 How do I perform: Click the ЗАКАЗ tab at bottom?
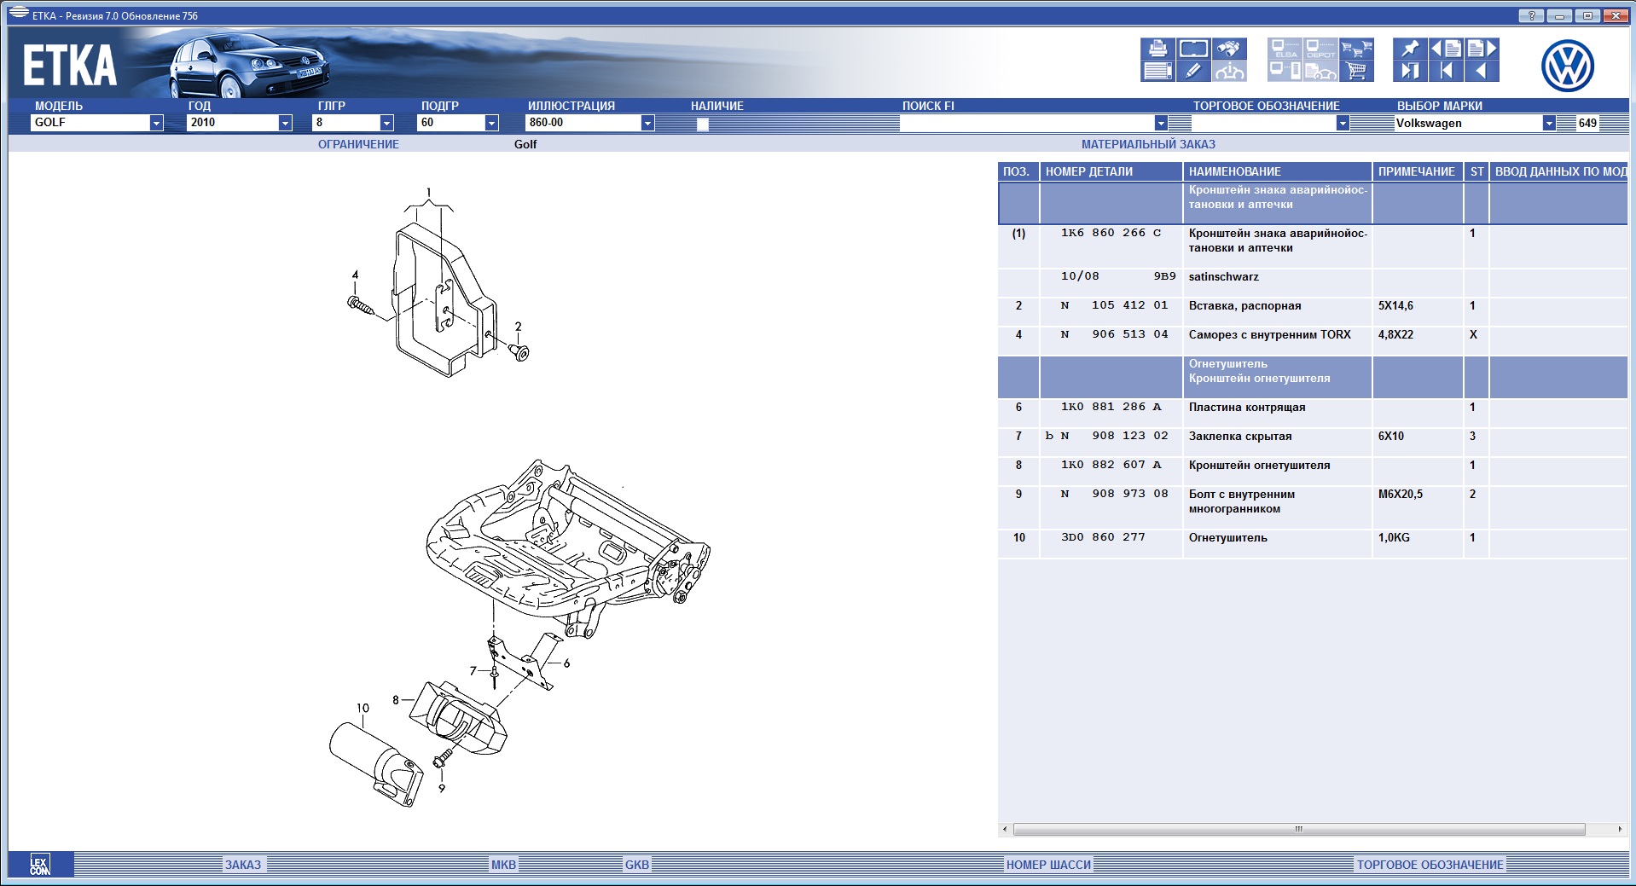(x=243, y=865)
